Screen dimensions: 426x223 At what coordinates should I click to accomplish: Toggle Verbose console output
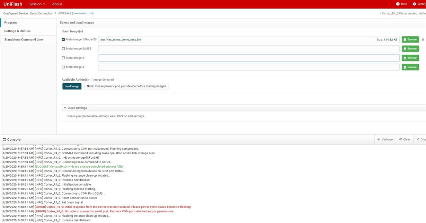tap(385, 139)
